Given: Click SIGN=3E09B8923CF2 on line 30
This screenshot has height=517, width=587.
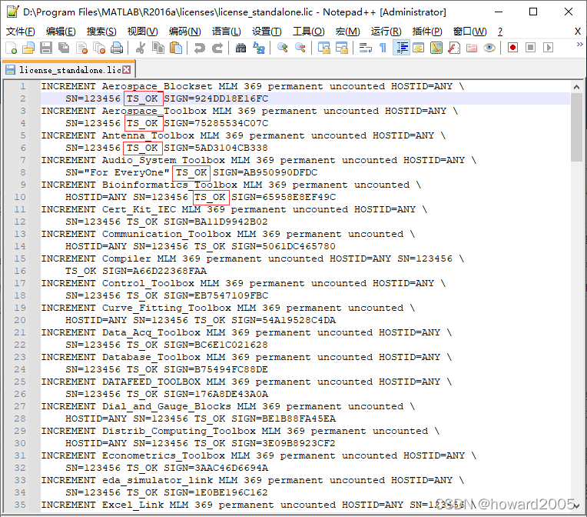Looking at the screenshot, I should point(284,443).
